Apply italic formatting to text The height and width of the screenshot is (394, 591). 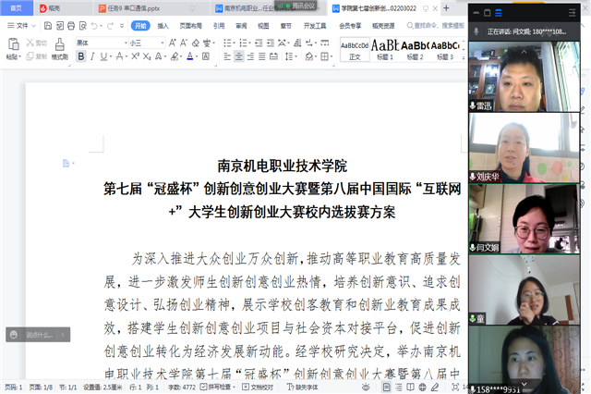(x=93, y=56)
